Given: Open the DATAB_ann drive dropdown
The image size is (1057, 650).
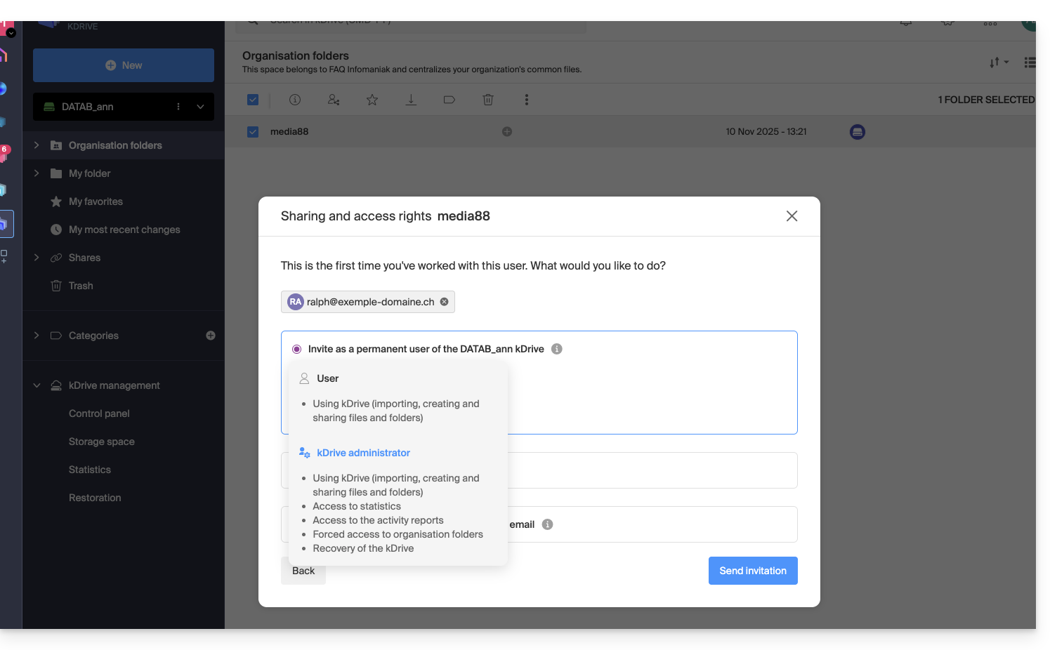Looking at the screenshot, I should [x=200, y=107].
